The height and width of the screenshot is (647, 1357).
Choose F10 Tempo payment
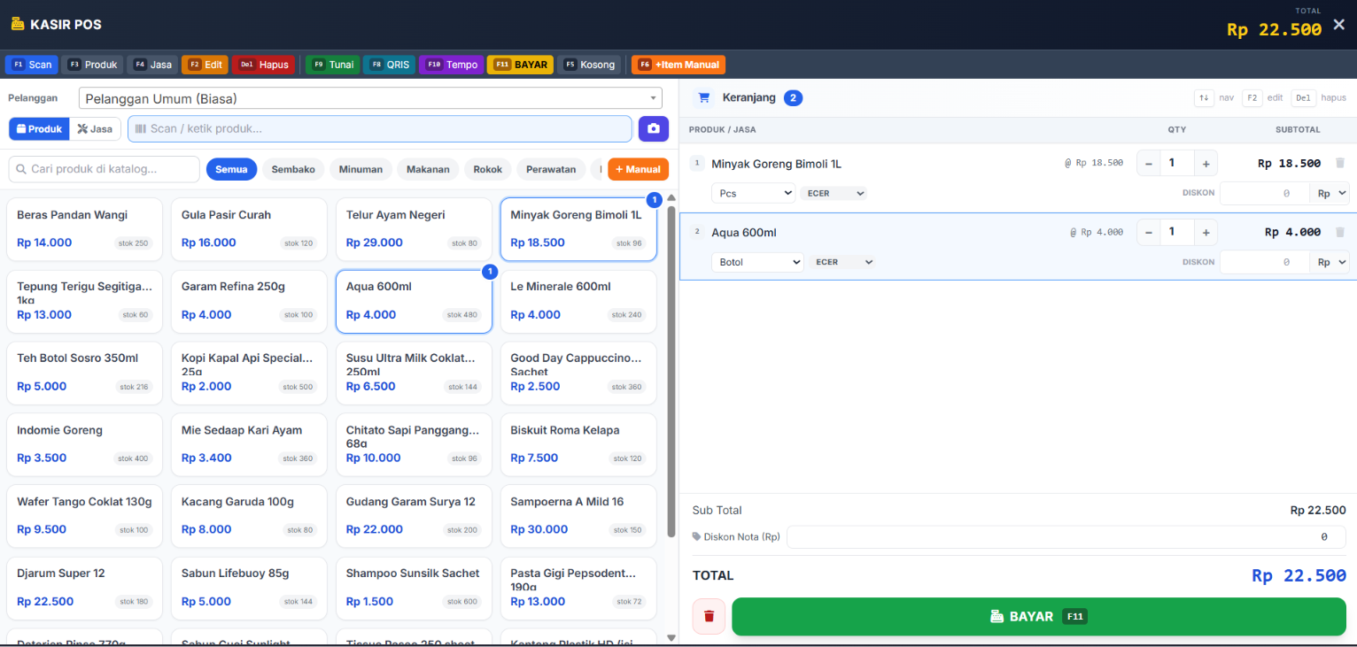(452, 65)
